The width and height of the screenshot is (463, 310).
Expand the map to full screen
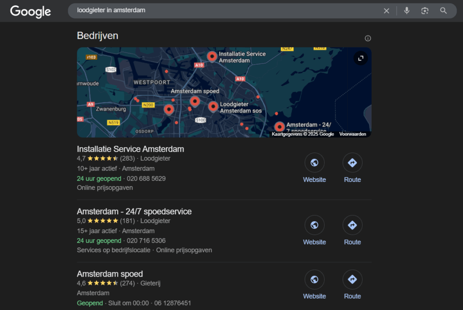[360, 58]
